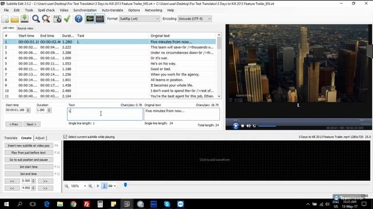The width and height of the screenshot is (373, 209).
Task: Increase the Duration spinner value
Action: point(49,109)
